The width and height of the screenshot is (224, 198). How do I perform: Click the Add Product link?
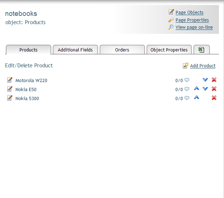(203, 66)
